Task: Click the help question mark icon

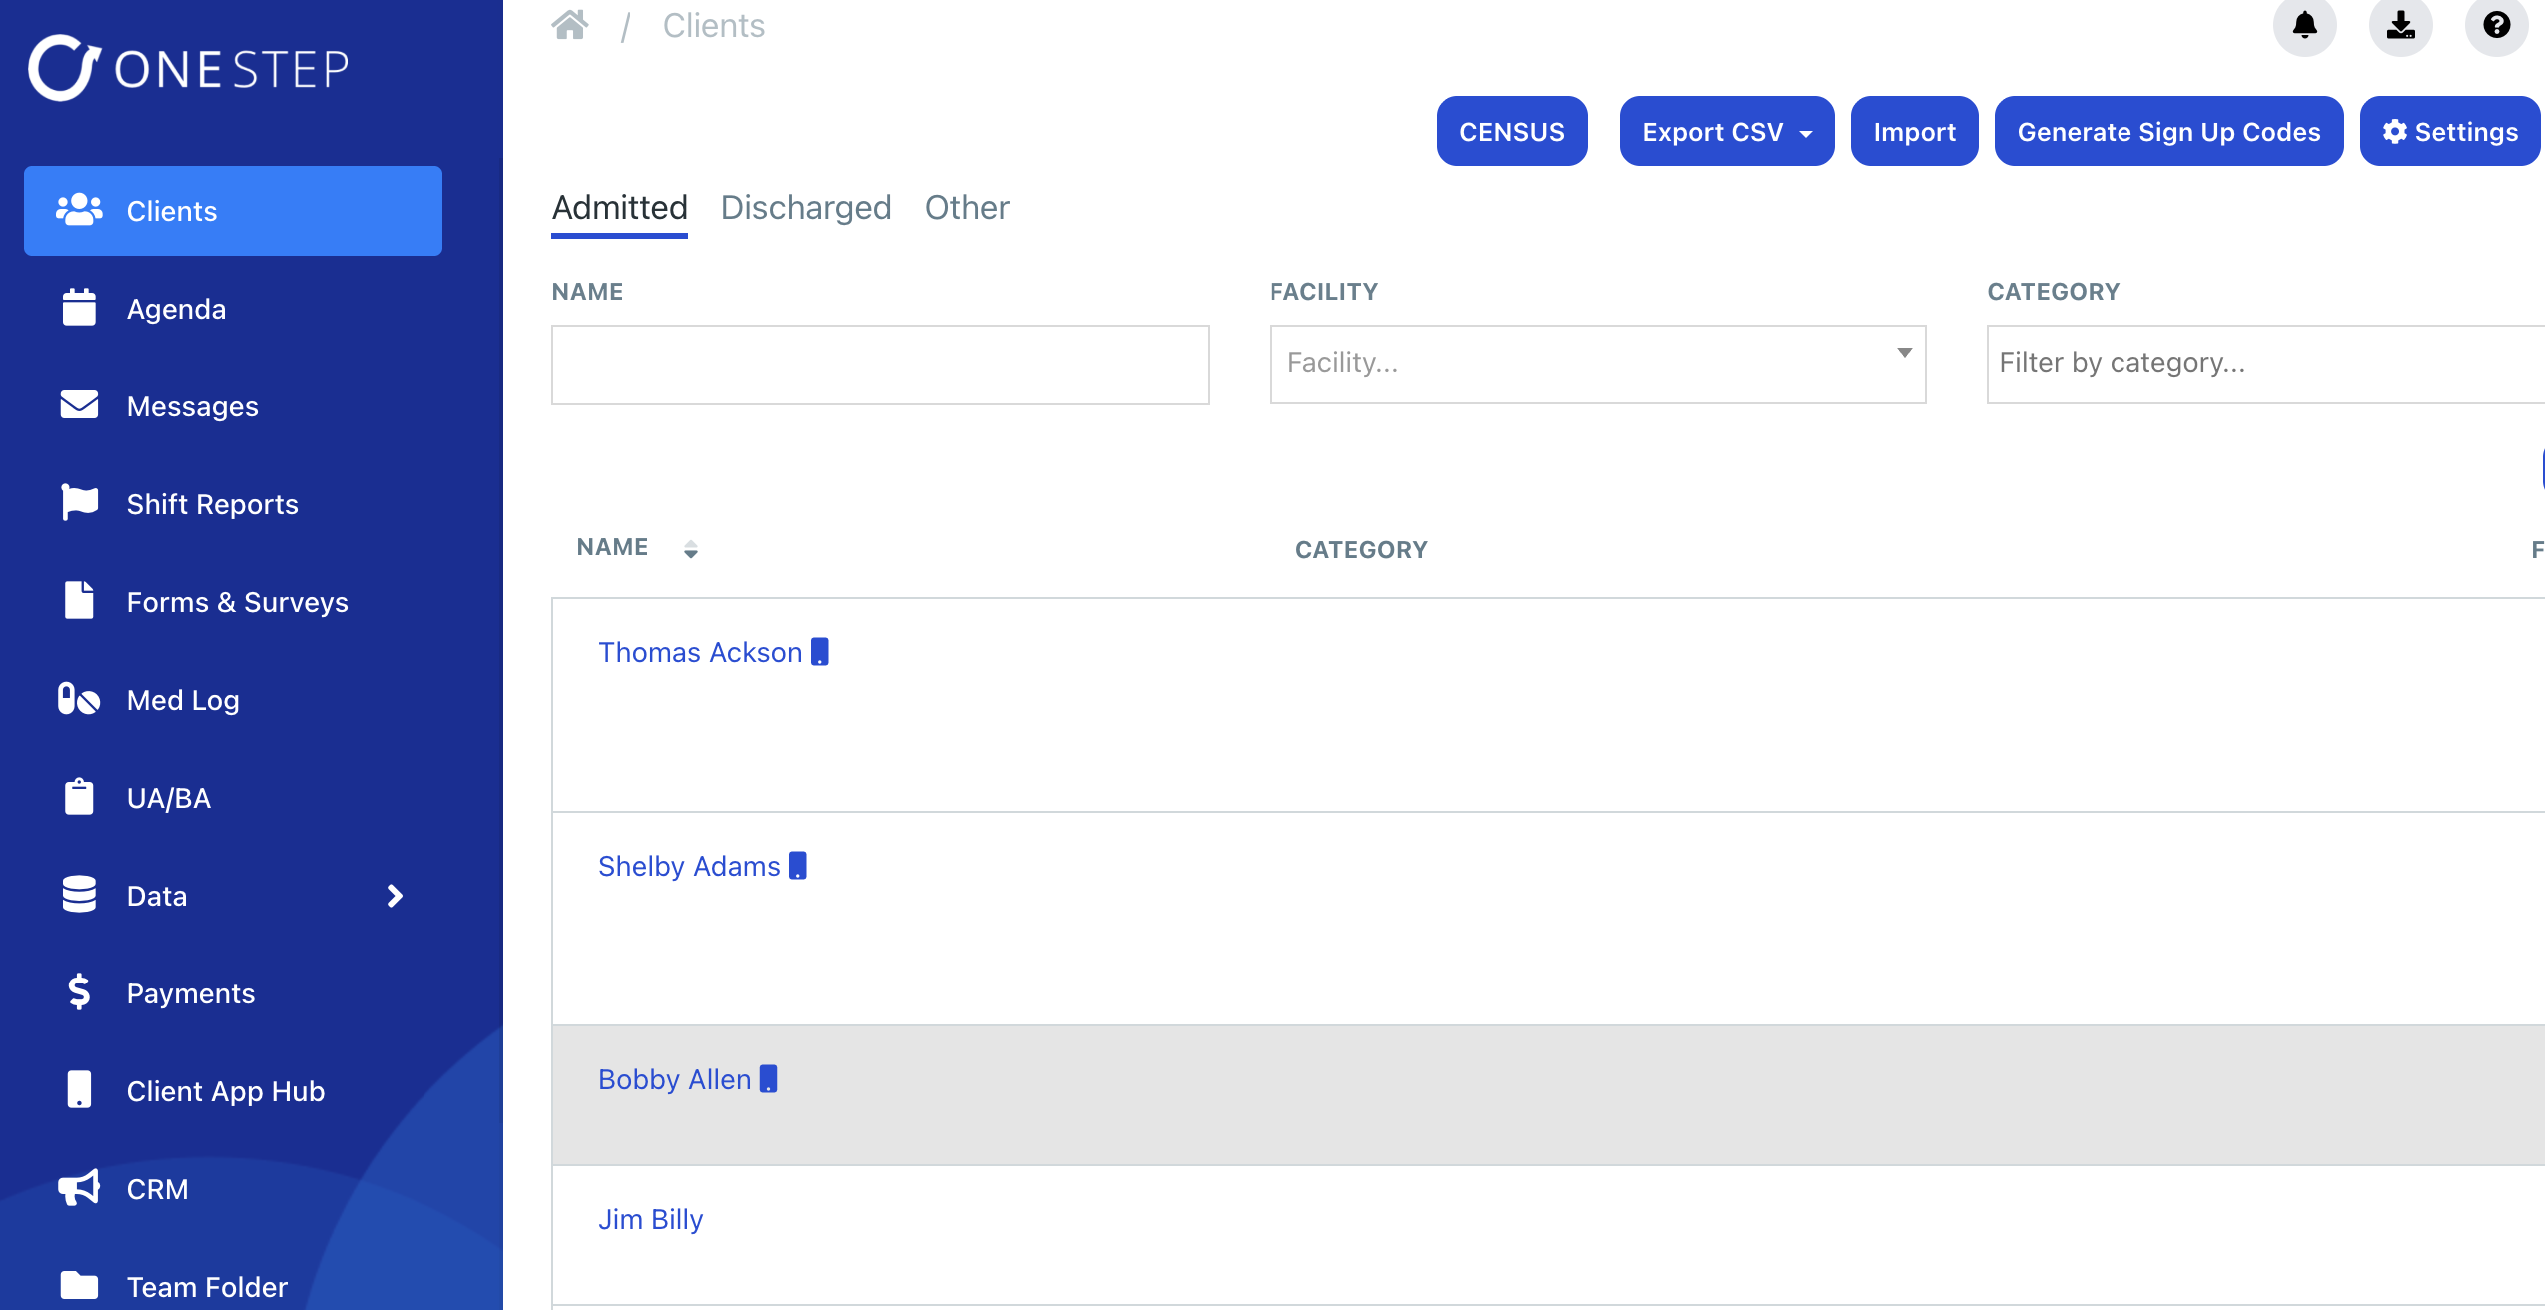Action: [x=2496, y=25]
